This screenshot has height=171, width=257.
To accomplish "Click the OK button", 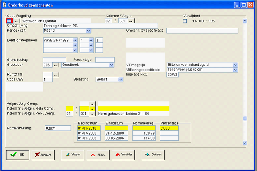I will coord(18,155).
